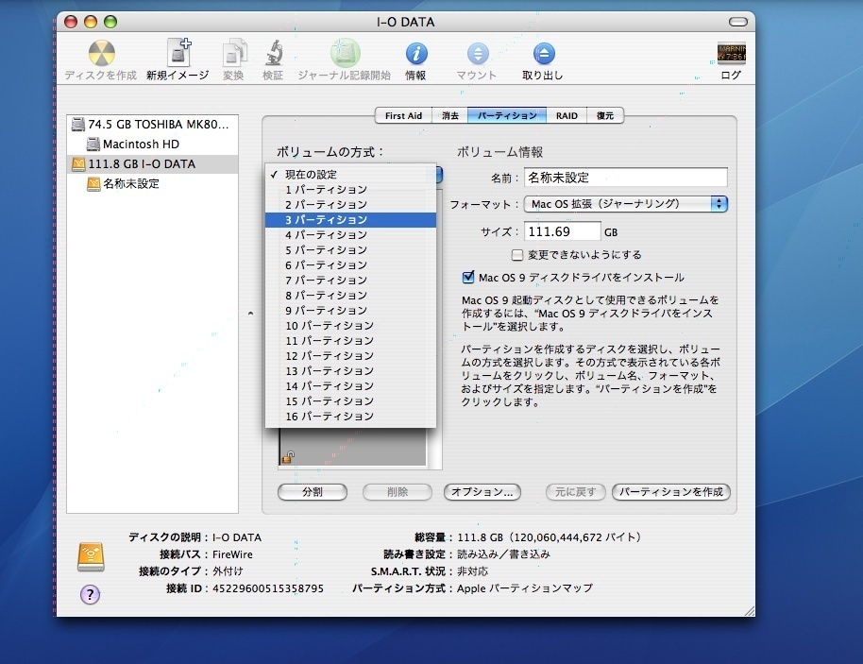Screen dimensions: 863x664
Task: Click the 検証 verify microscope icon
Action: coord(273,53)
